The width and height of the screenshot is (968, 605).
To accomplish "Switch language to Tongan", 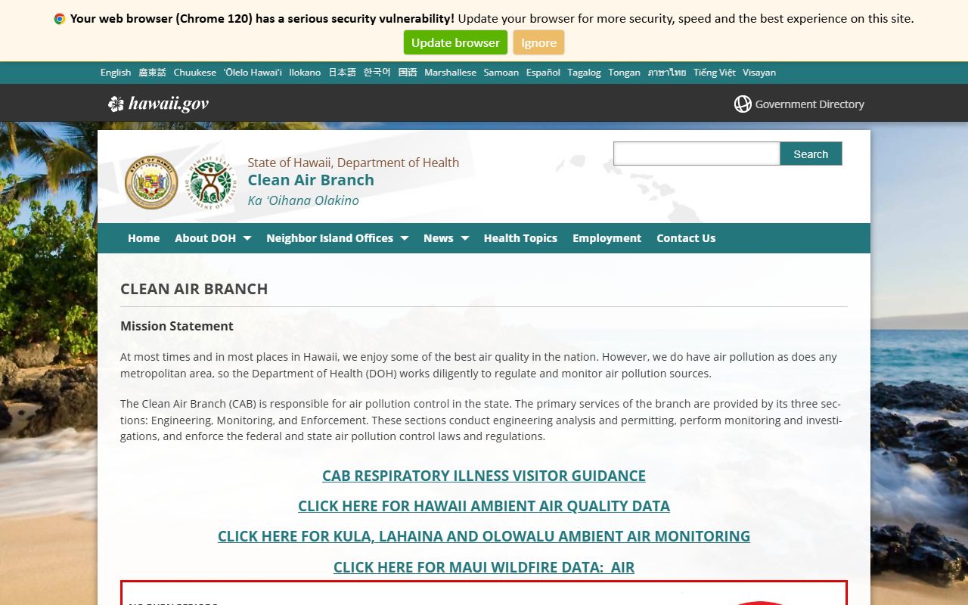I will point(625,73).
